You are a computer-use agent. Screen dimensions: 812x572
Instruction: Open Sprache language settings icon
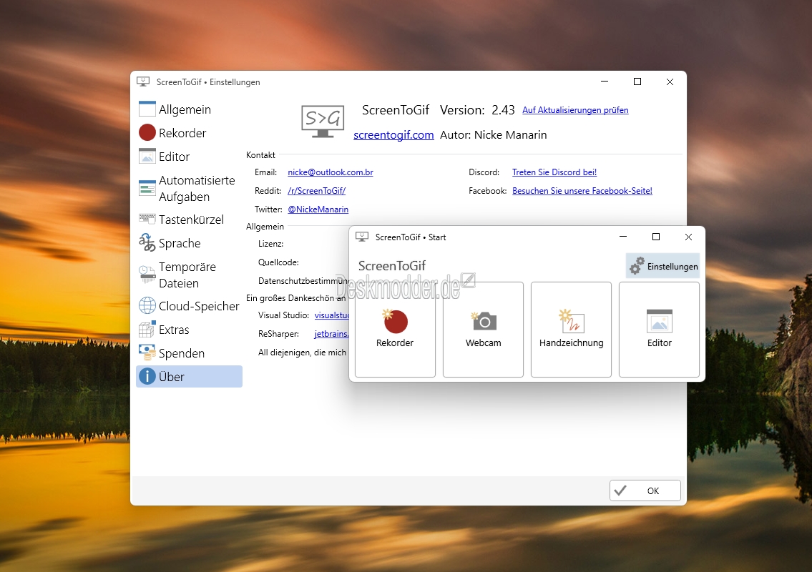[147, 243]
